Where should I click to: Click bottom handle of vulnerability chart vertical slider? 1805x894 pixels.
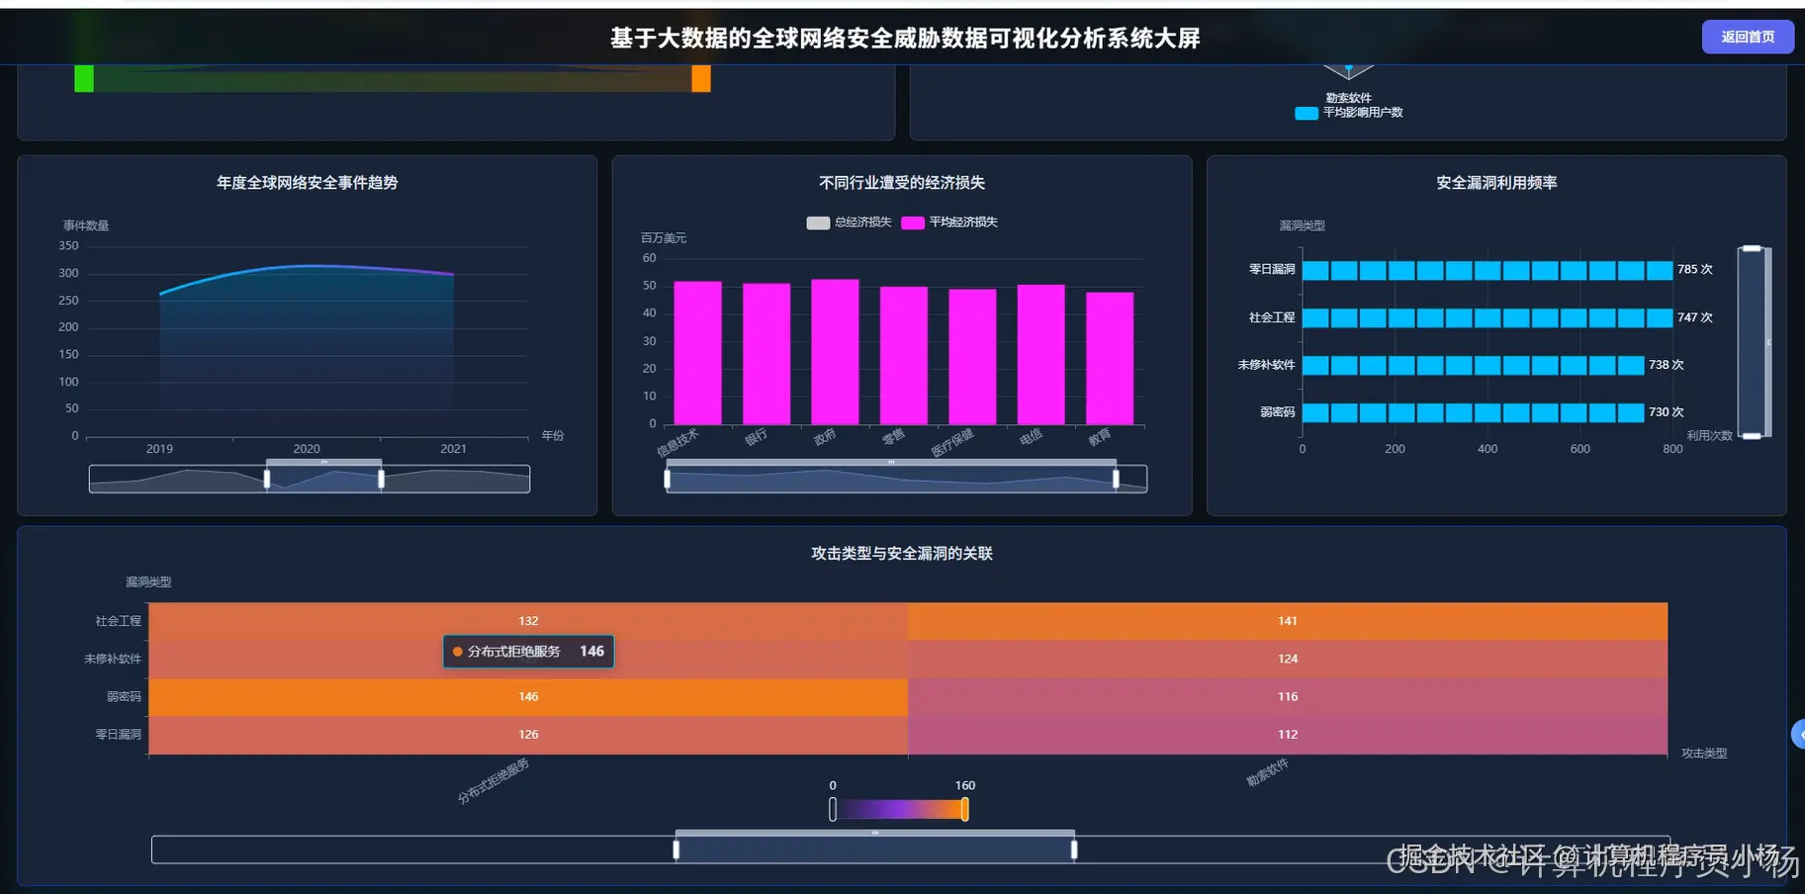pyautogui.click(x=1752, y=435)
